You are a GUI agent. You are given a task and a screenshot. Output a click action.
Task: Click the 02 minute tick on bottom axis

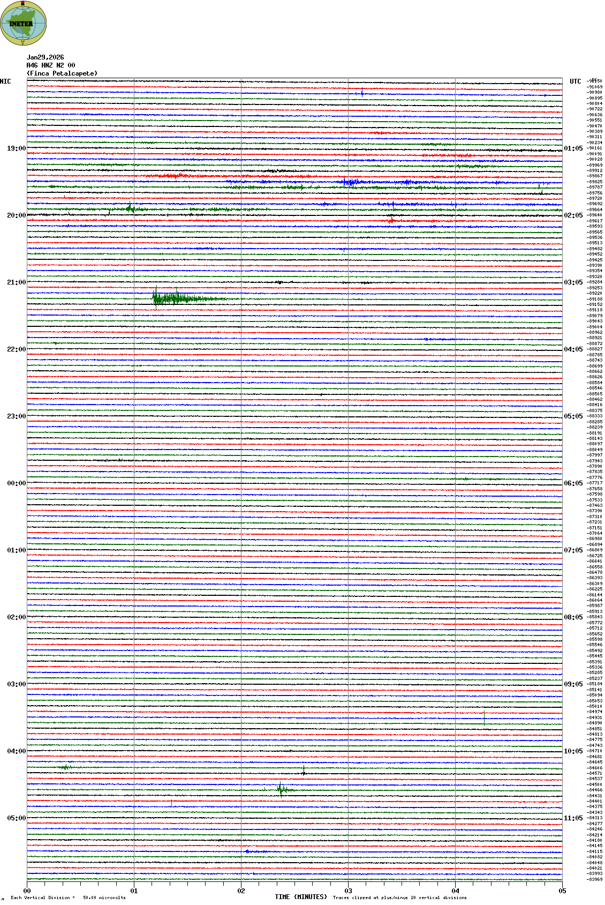pos(241,891)
